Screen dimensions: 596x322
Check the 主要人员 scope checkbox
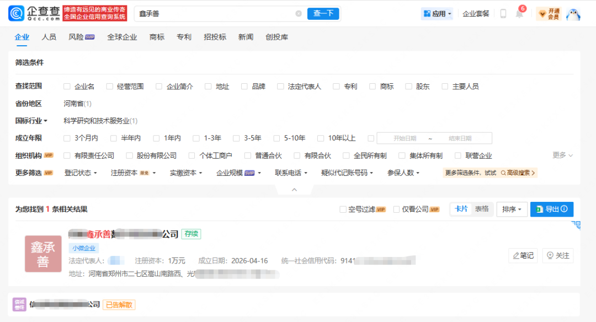445,87
